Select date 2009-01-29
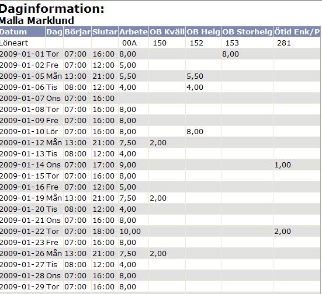Screen dimensions: 322x294 tap(22, 286)
